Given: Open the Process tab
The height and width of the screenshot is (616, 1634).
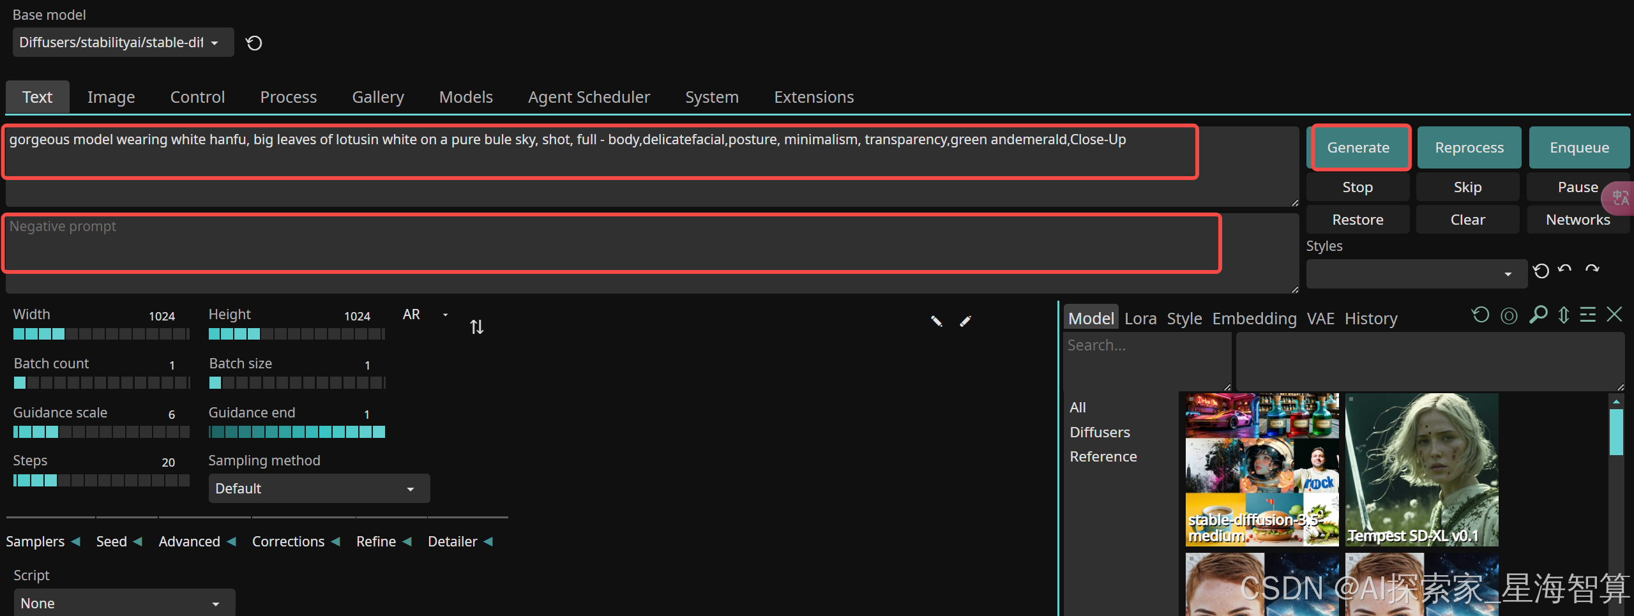Looking at the screenshot, I should tap(288, 97).
